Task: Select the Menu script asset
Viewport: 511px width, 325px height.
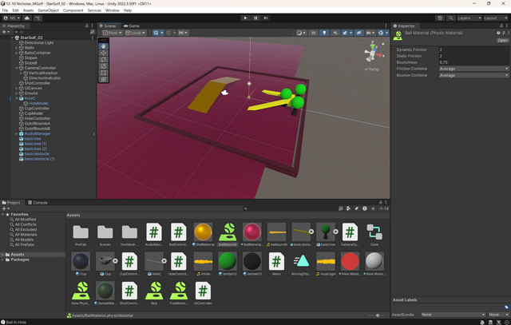Action: tap(276, 264)
